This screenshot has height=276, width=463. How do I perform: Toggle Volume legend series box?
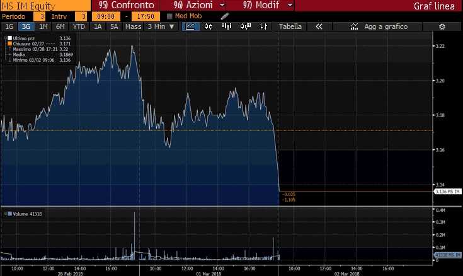(x=9, y=214)
